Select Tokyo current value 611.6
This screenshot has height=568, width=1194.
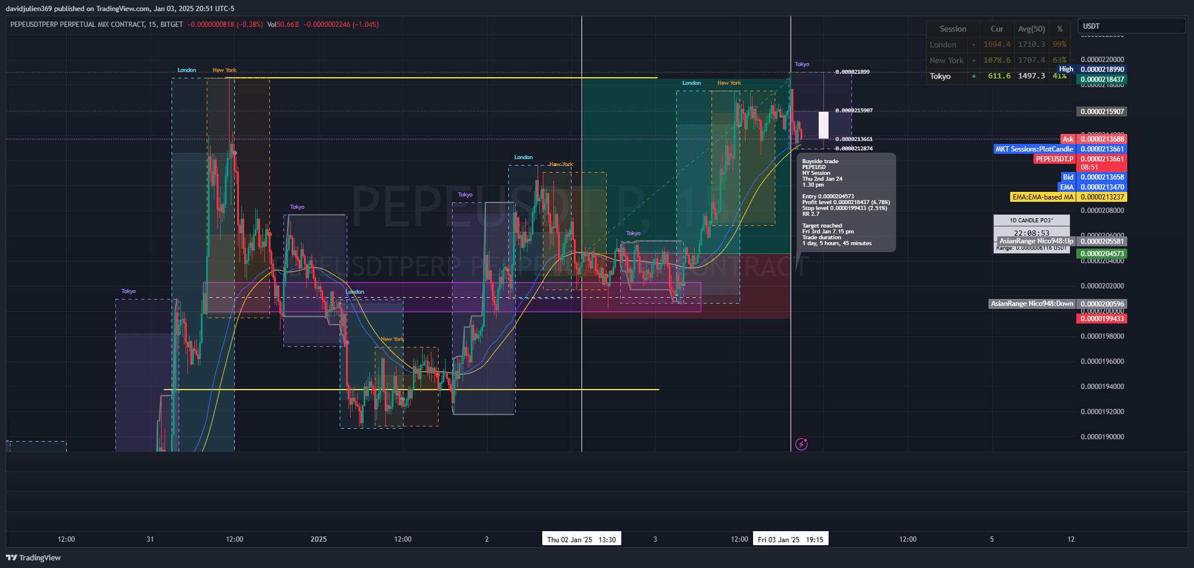(999, 76)
